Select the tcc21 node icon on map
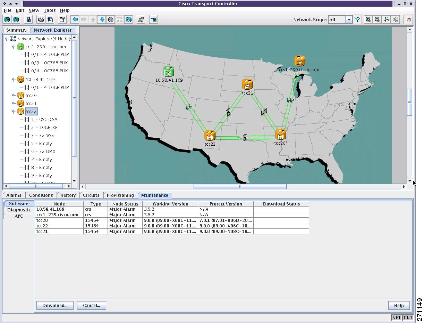Image resolution: width=424 pixels, height=323 pixels. coord(247,84)
